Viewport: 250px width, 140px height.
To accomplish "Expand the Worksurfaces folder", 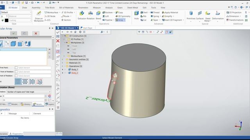I will click(x=64, y=56).
